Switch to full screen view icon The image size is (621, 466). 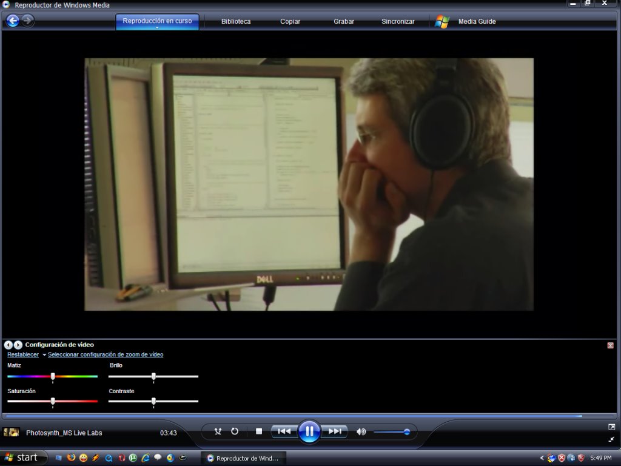tap(611, 427)
